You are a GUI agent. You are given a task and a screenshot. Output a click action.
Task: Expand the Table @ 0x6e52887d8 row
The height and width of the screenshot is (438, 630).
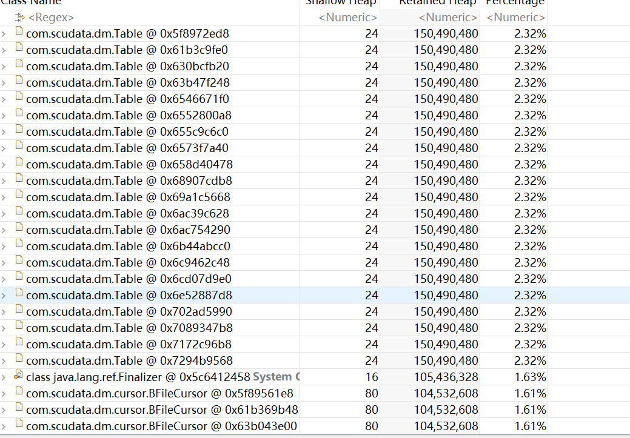coord(4,296)
